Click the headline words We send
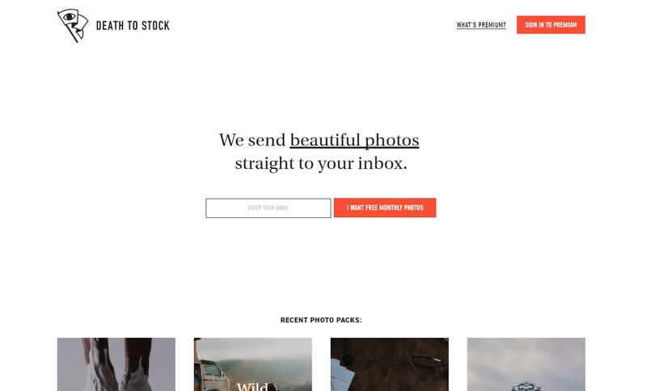 click(252, 140)
